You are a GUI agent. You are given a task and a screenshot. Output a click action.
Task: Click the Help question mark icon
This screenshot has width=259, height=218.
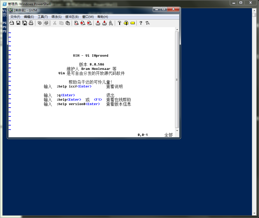[141, 23]
